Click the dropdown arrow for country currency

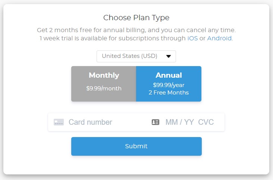tap(168, 56)
